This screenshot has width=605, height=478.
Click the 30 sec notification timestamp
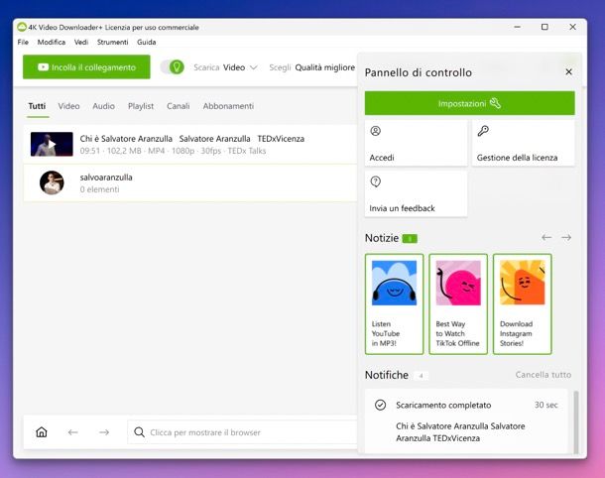(545, 405)
